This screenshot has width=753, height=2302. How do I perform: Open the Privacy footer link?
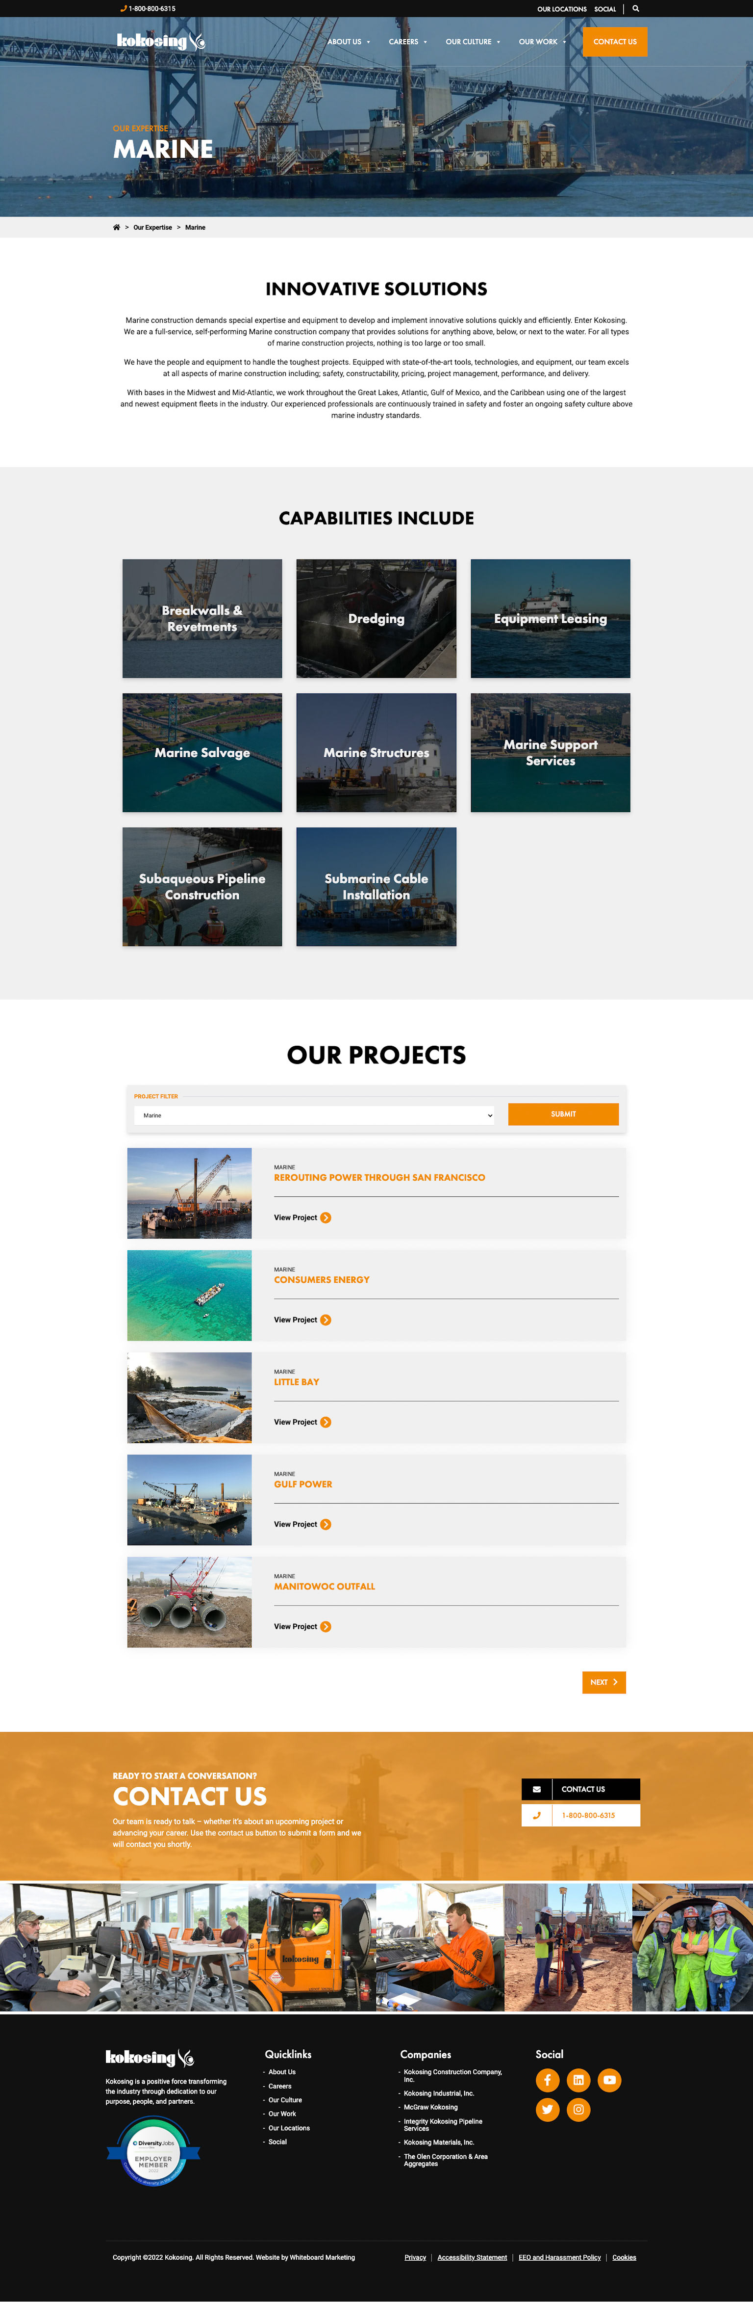415,2257
